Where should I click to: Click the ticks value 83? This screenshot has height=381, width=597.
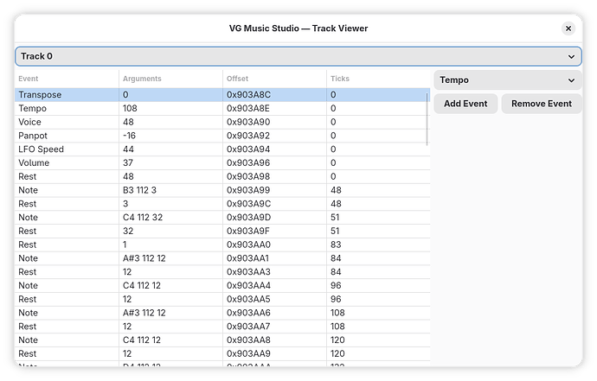[336, 244]
